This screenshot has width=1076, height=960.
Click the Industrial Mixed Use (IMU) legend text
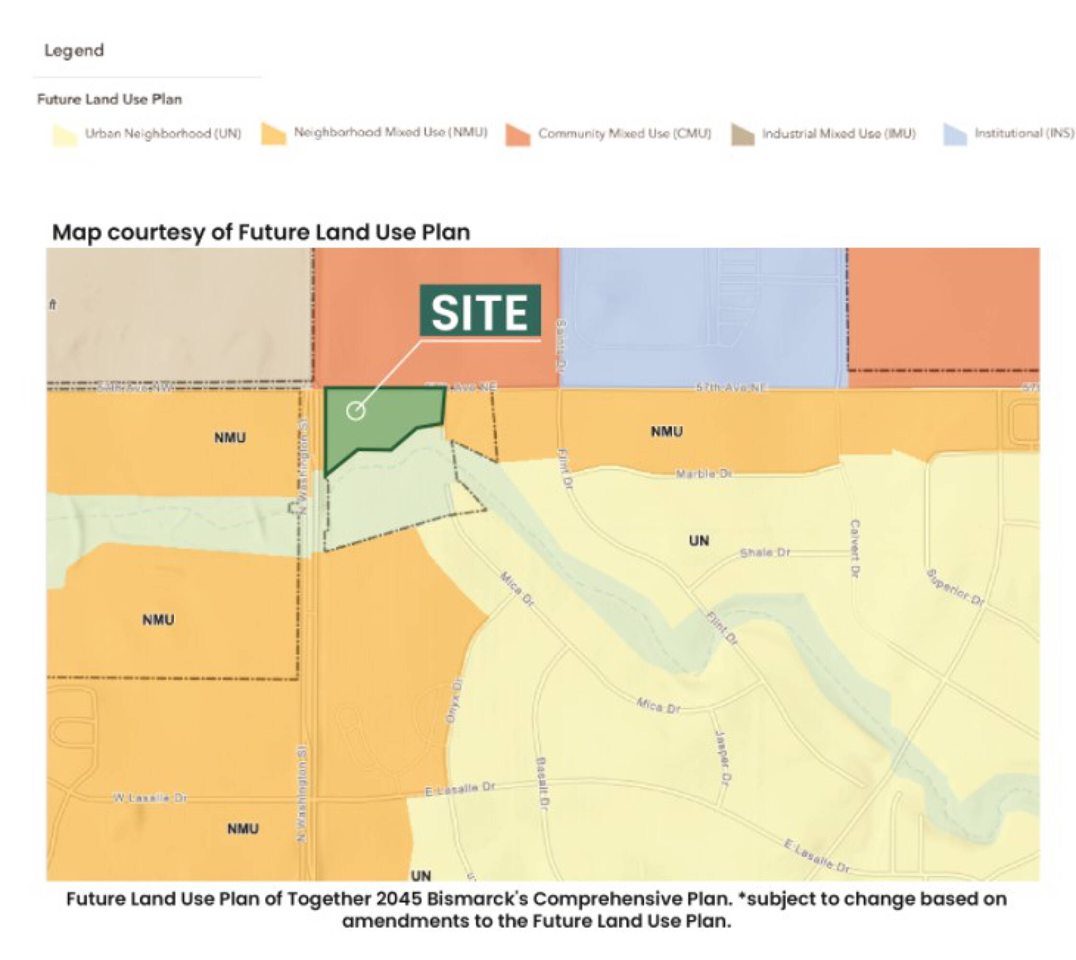click(x=839, y=133)
